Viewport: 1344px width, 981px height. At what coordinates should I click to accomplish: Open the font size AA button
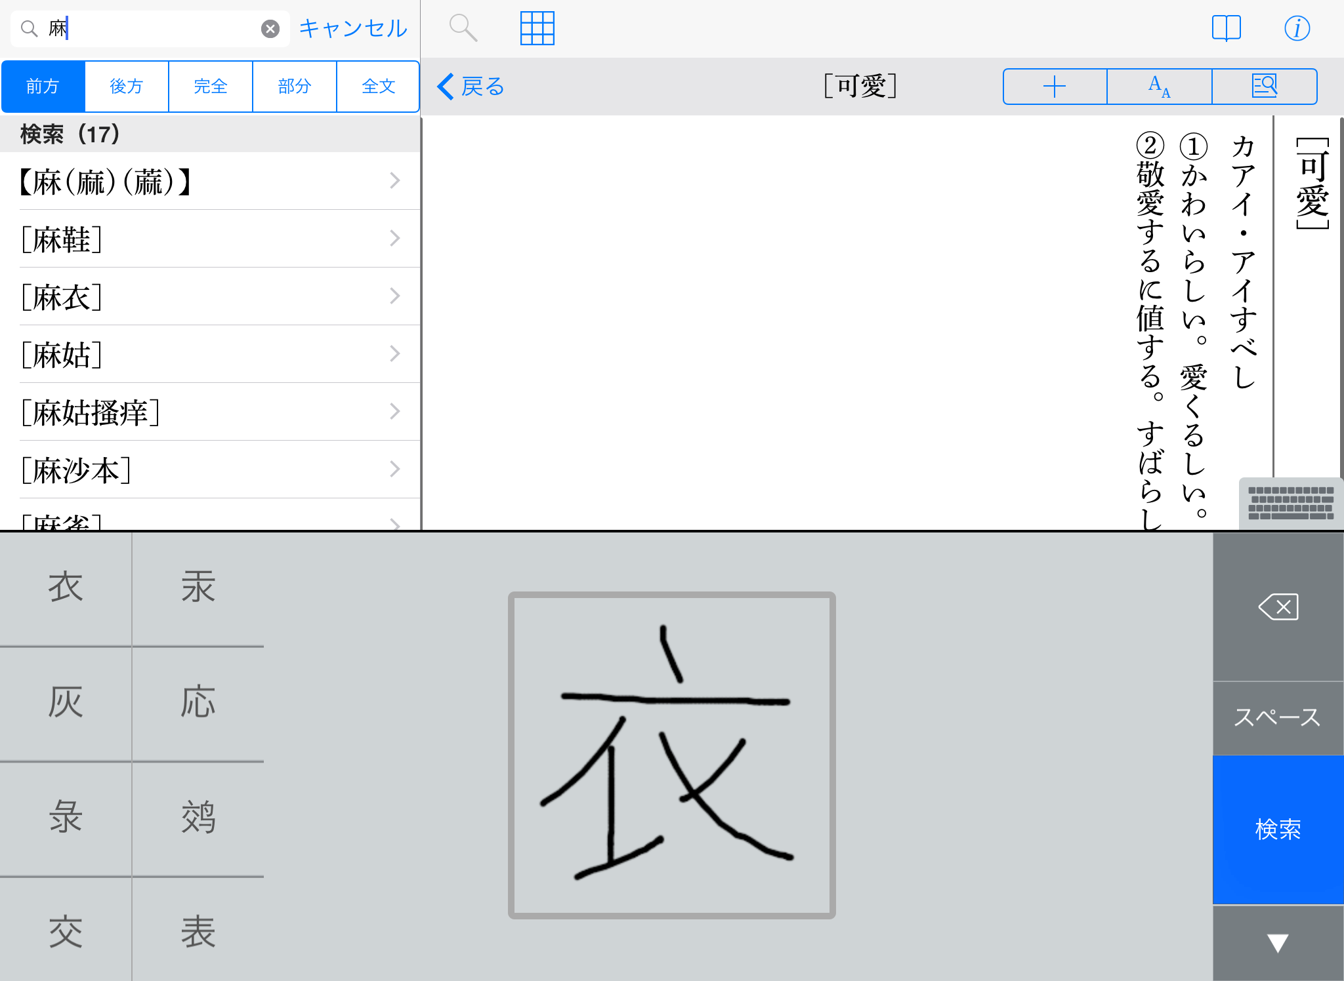1159,87
